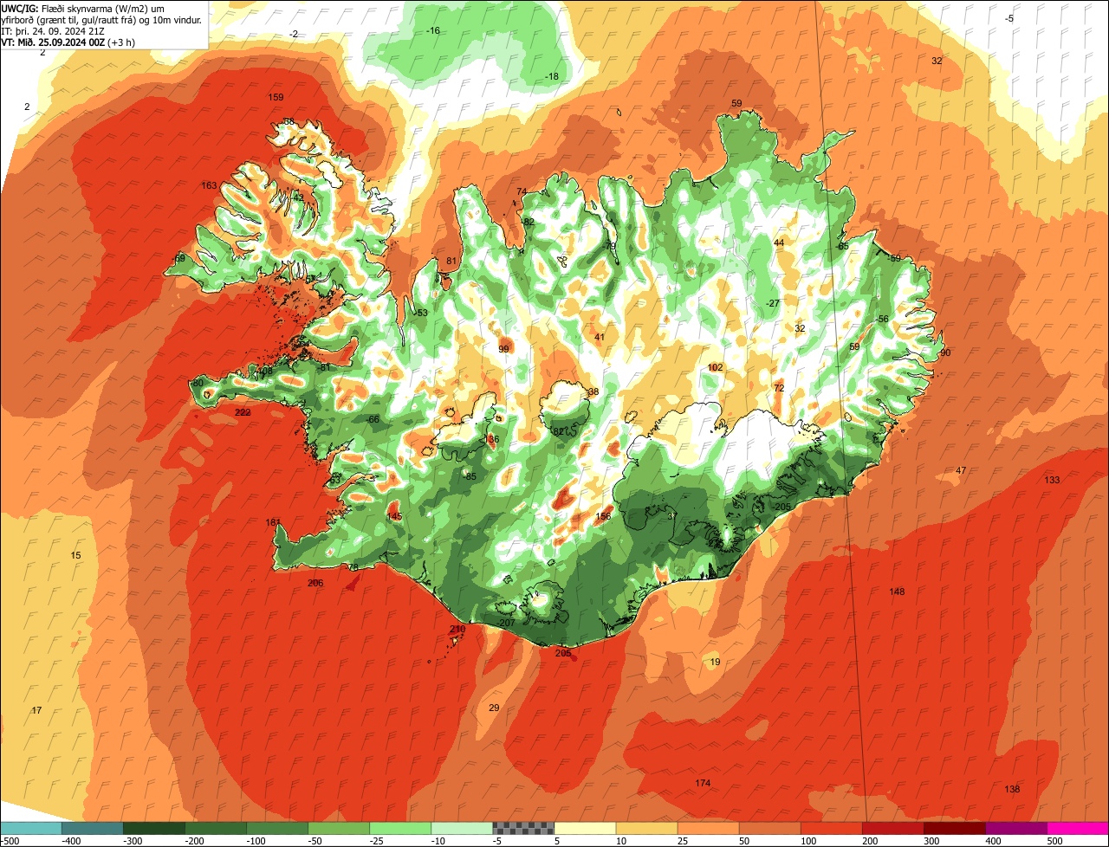Select the legend swatch between 200 and 300
The width and height of the screenshot is (1109, 847).
(892, 828)
